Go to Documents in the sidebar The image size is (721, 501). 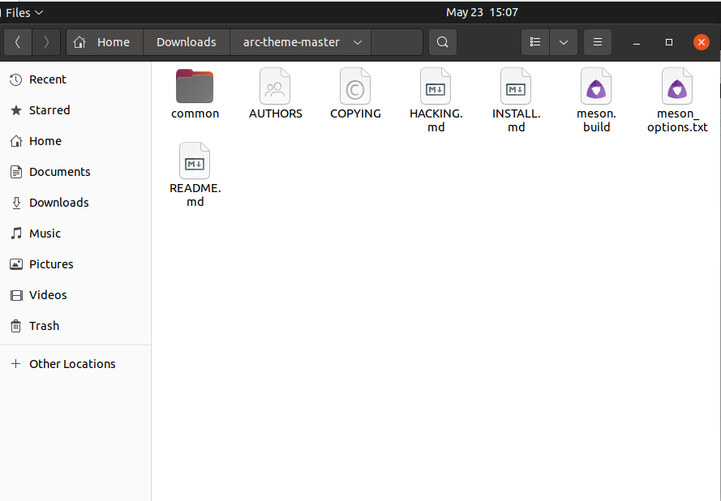(x=76, y=172)
